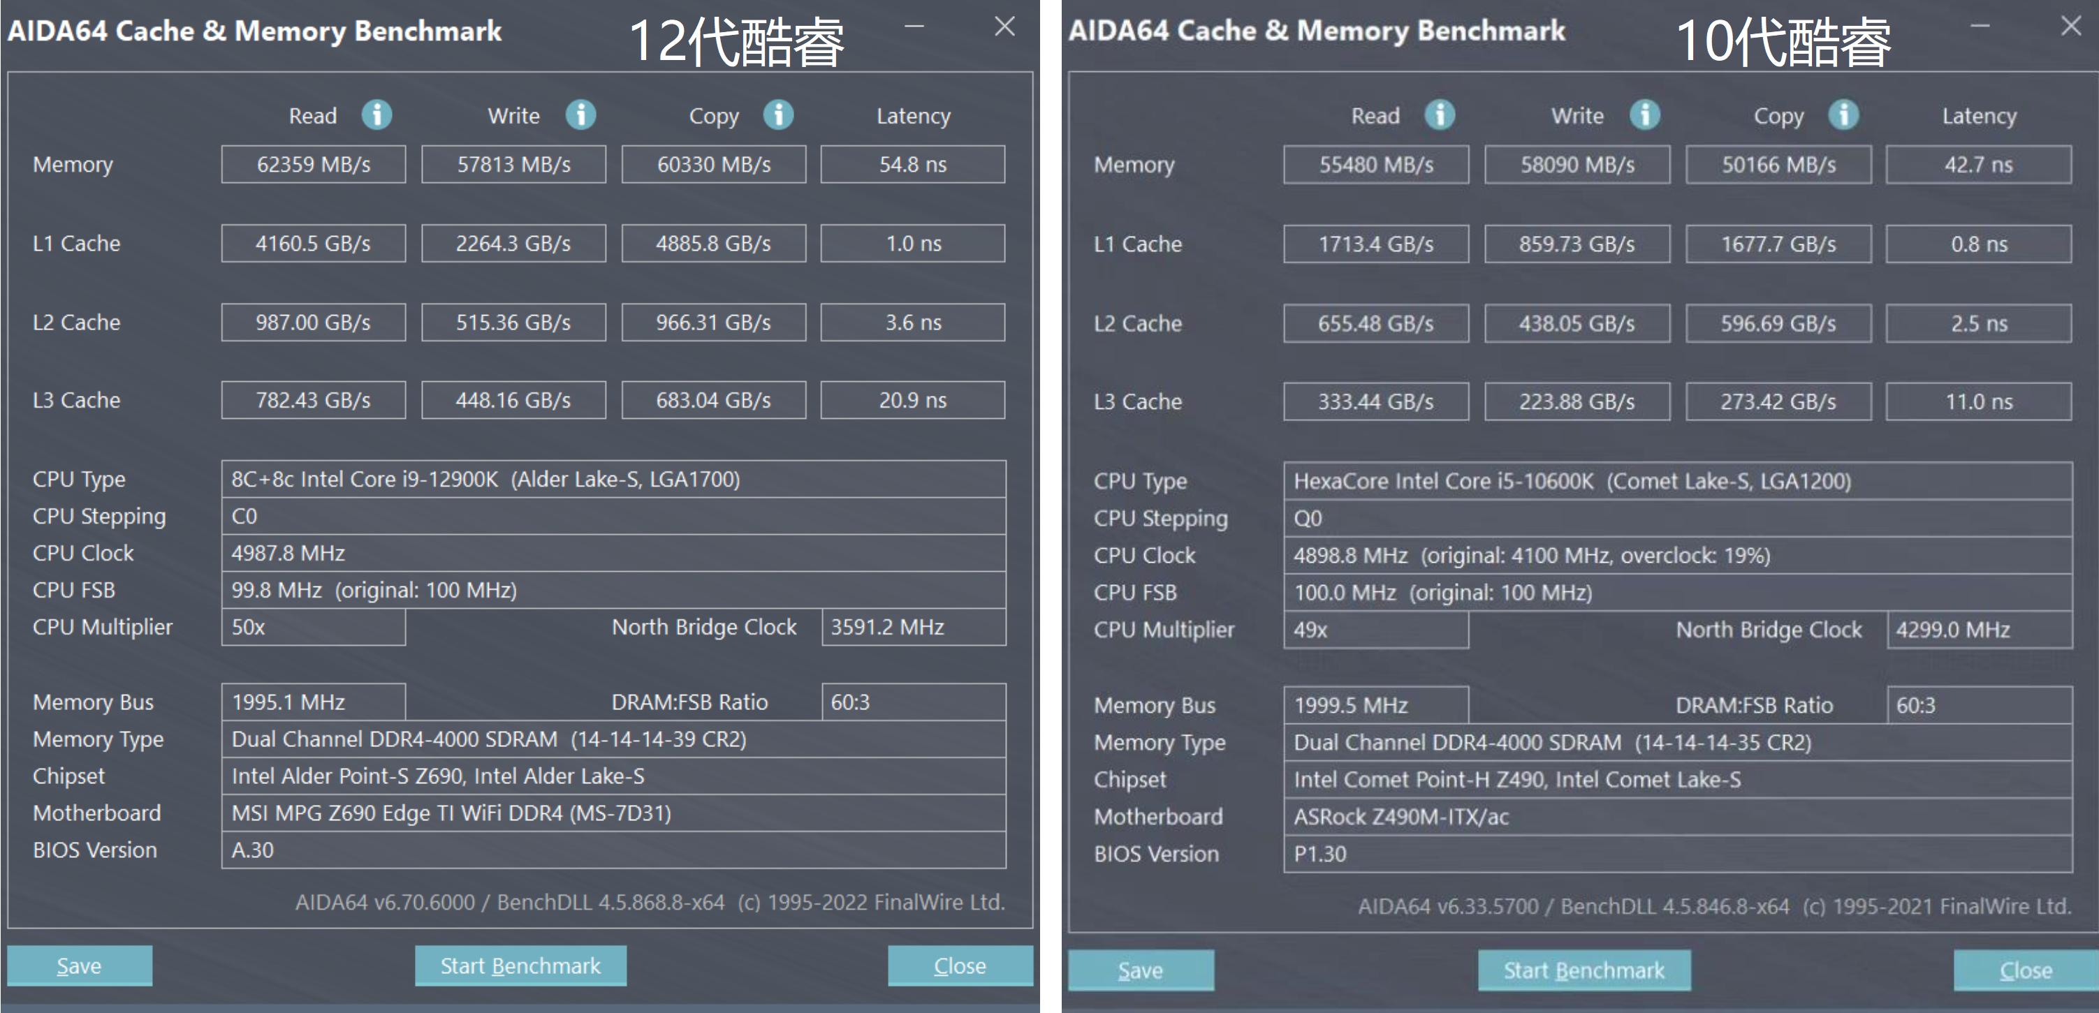Click the Write info icon in left window
Screen dimensions: 2099x1013
click(580, 114)
